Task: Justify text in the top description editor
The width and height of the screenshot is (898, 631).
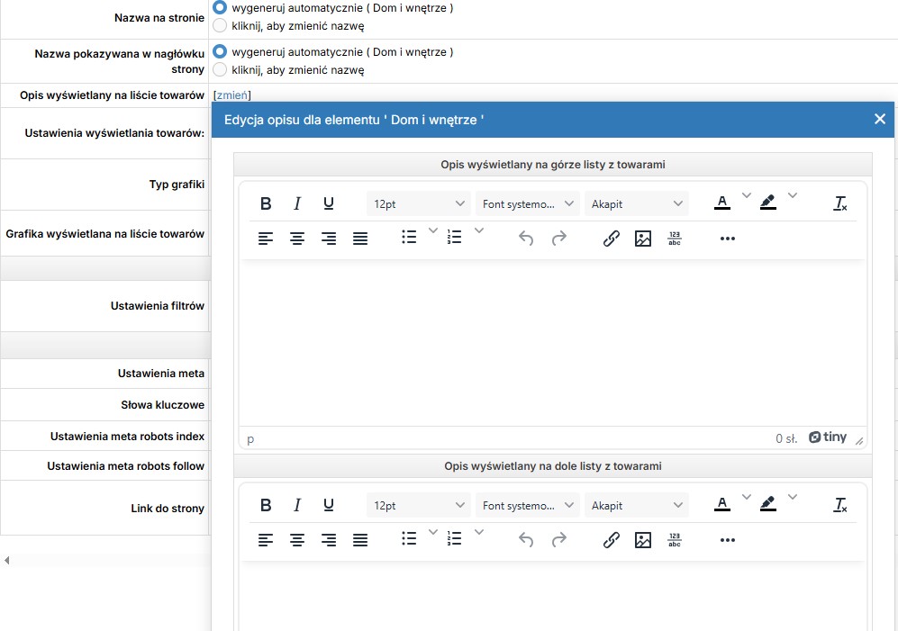Action: click(x=359, y=239)
